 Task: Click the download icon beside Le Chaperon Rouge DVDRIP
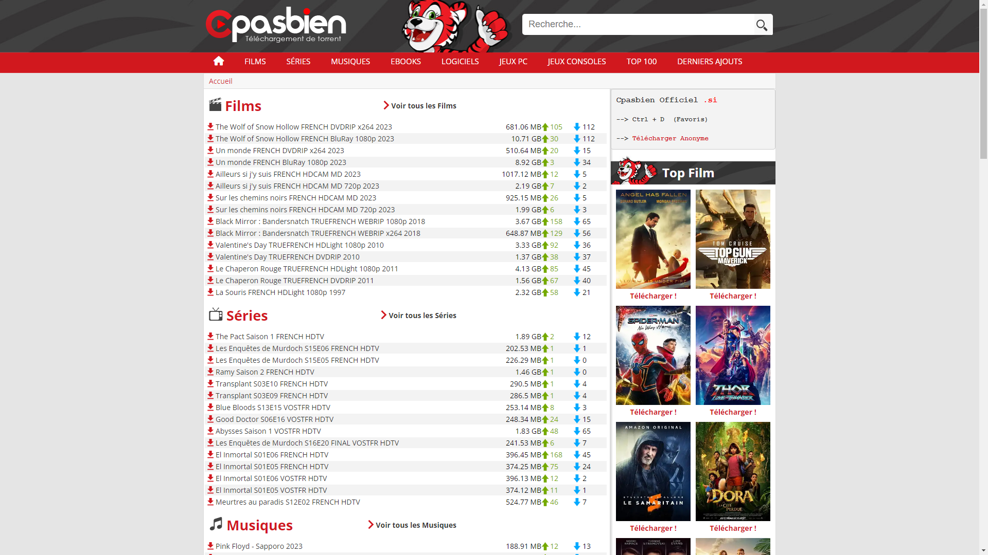point(210,280)
